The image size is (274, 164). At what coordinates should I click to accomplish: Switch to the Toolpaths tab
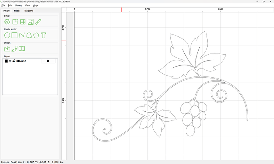click(x=29, y=11)
